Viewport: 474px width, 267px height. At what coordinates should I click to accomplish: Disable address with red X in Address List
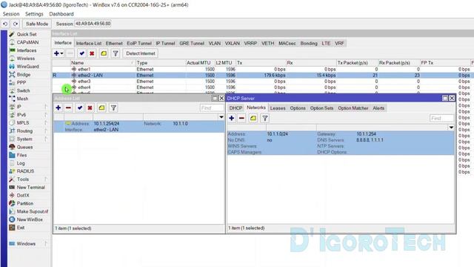tap(90, 108)
